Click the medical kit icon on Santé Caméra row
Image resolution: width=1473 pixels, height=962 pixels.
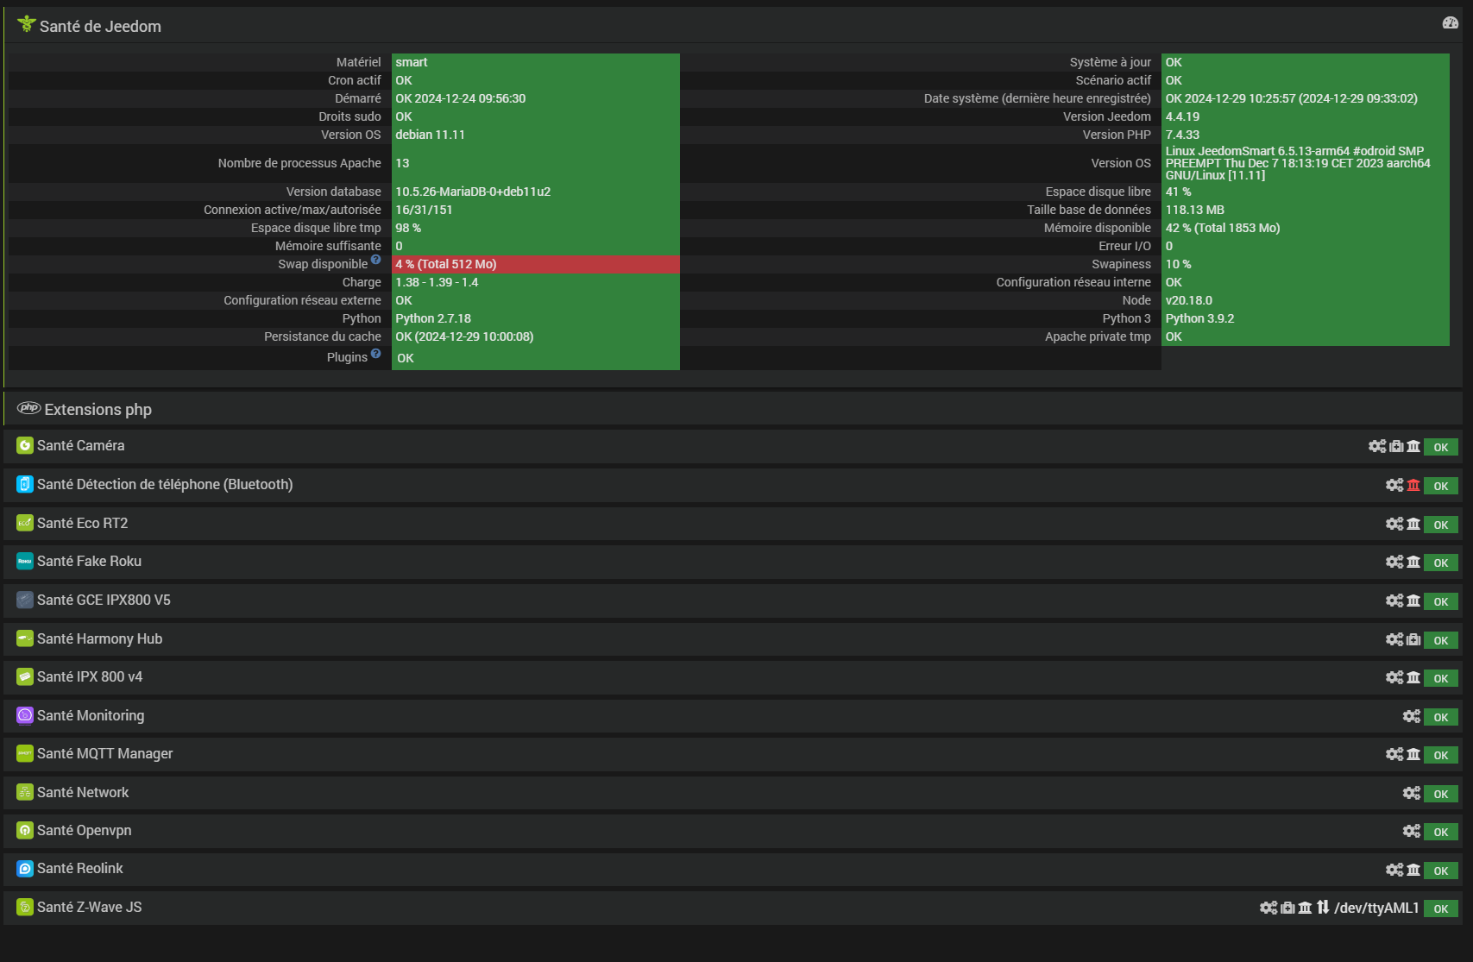point(1396,446)
